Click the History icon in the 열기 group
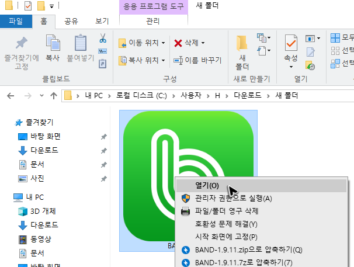The image size is (354, 267). [x=310, y=65]
